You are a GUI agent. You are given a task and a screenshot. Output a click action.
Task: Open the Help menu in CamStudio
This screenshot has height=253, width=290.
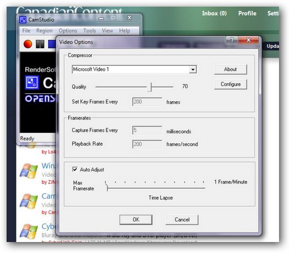(x=124, y=31)
